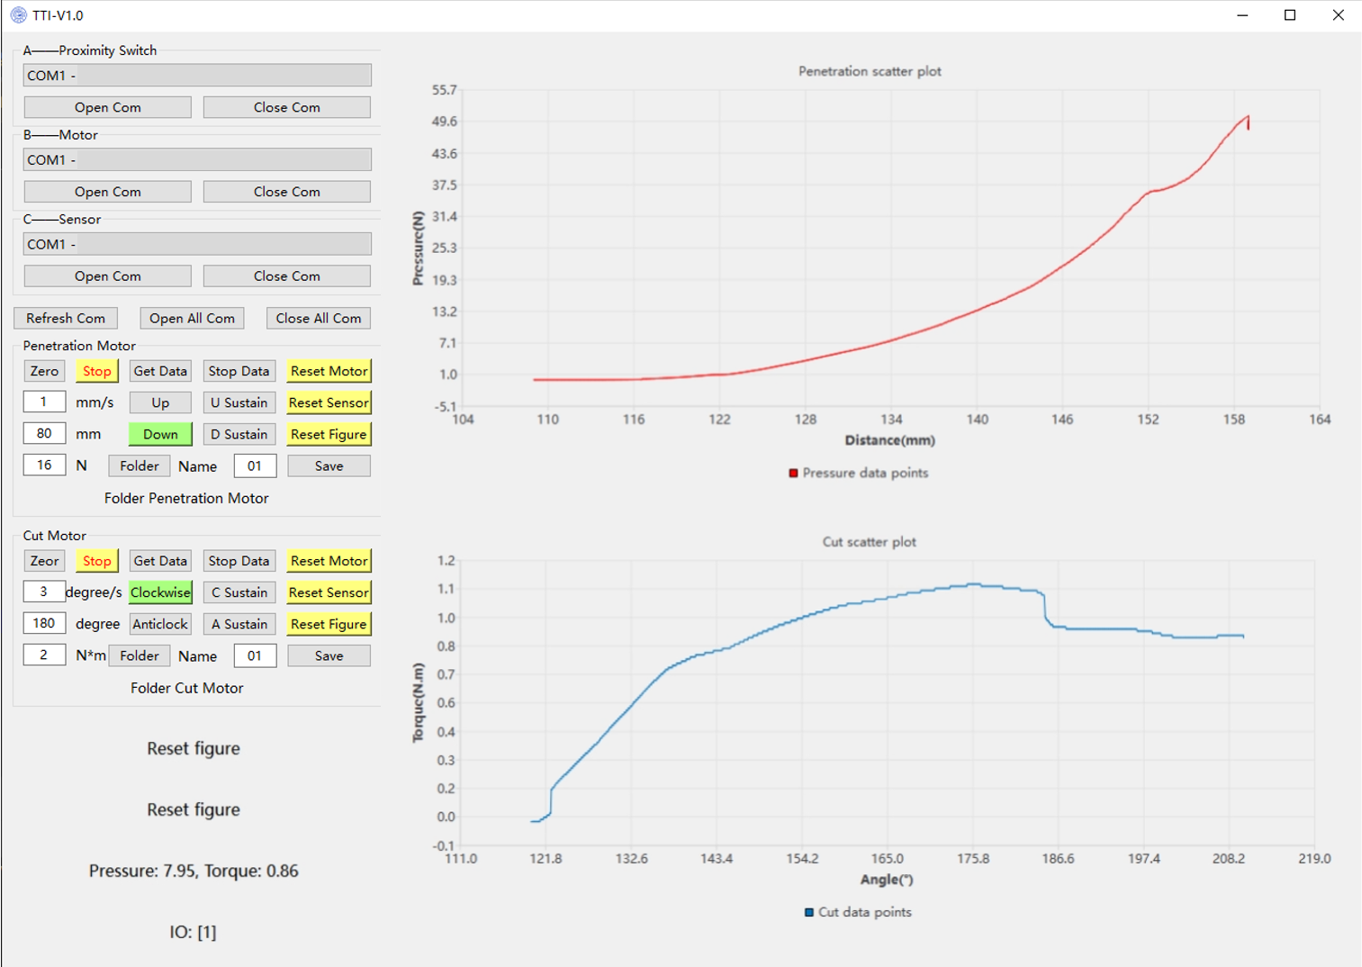Click the Name field in Penetration Motor
This screenshot has width=1362, height=967.
pyautogui.click(x=255, y=465)
